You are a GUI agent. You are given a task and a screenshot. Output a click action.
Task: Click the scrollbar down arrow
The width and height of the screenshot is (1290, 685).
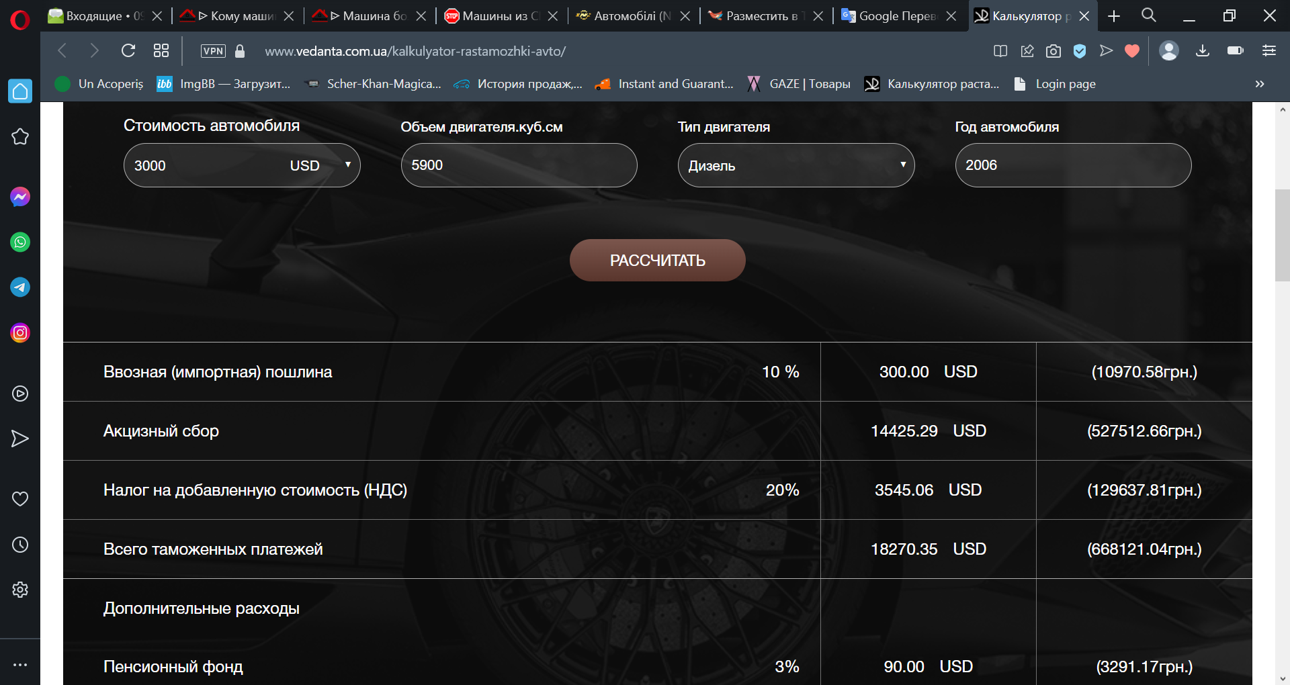[1283, 678]
